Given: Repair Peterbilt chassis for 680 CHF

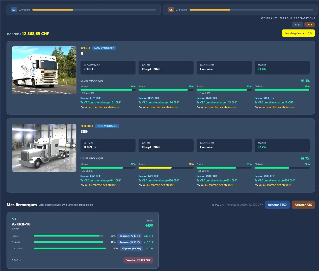Looking at the screenshot, I should point(265,176).
